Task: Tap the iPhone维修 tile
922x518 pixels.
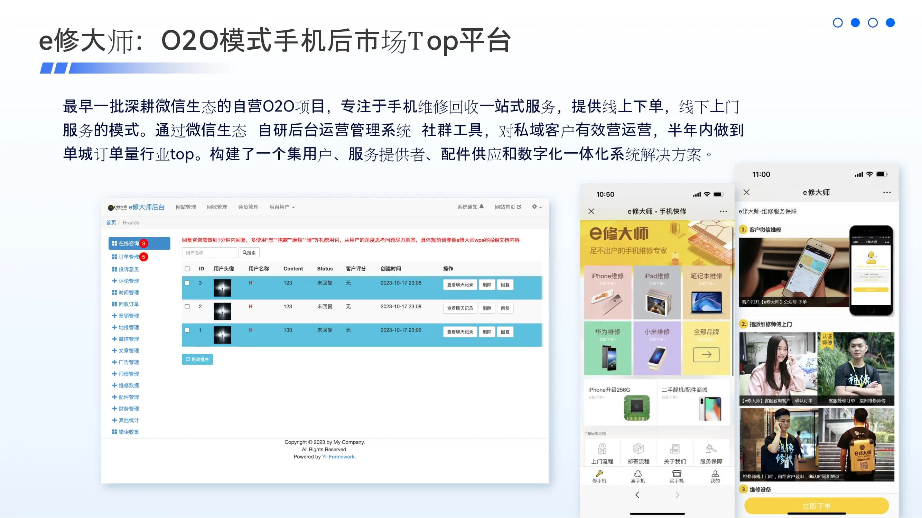Action: 607,292
